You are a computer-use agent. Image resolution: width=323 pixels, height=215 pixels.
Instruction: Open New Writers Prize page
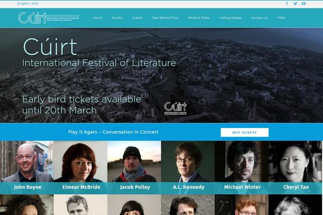pyautogui.click(x=165, y=18)
